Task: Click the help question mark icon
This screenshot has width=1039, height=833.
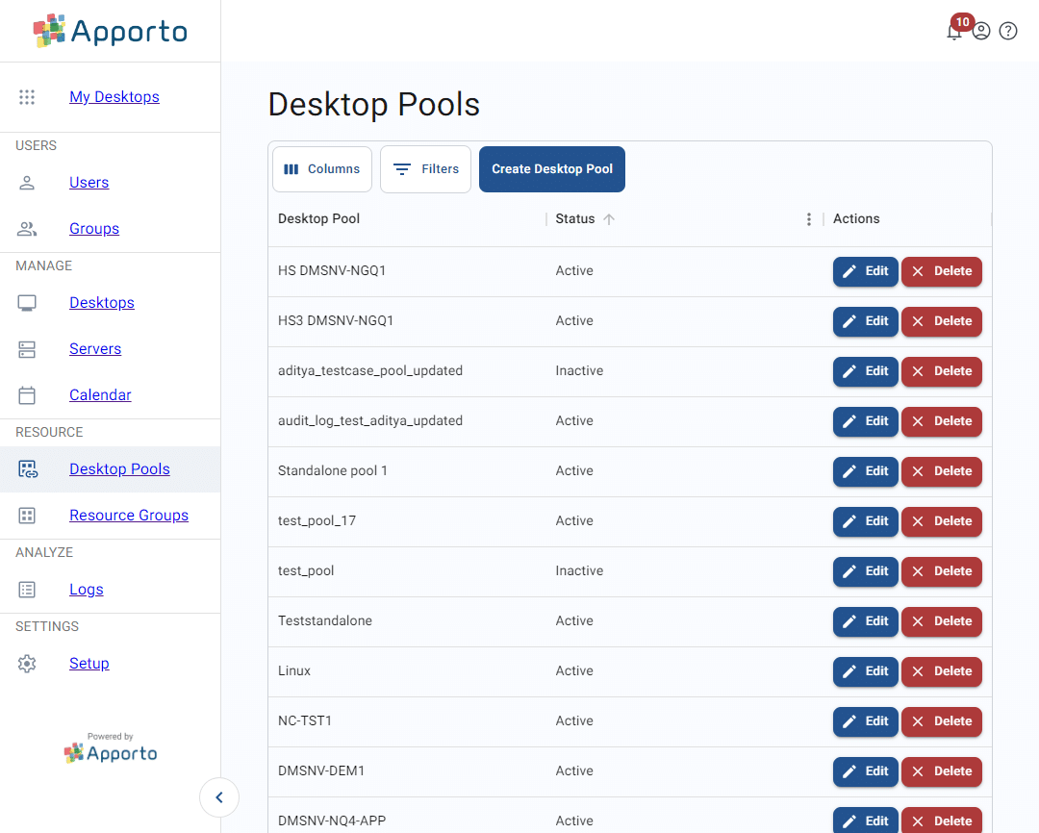Action: (x=1008, y=31)
